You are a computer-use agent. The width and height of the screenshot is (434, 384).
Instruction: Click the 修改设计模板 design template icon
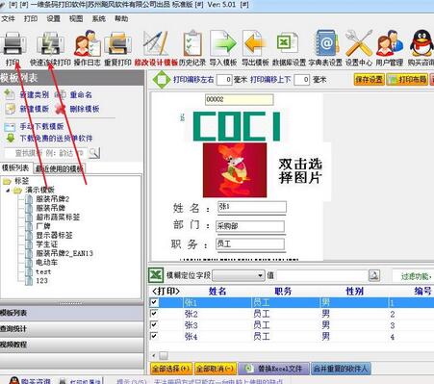coord(156,42)
